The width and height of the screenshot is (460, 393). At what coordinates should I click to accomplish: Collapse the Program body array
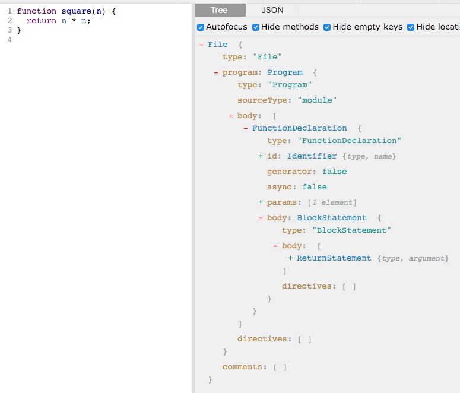click(x=231, y=116)
